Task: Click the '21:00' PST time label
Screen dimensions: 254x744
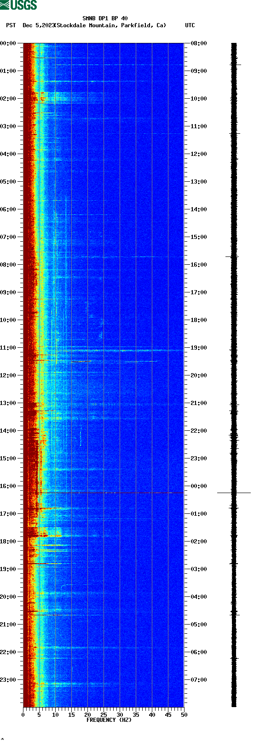Action: pos(8,625)
